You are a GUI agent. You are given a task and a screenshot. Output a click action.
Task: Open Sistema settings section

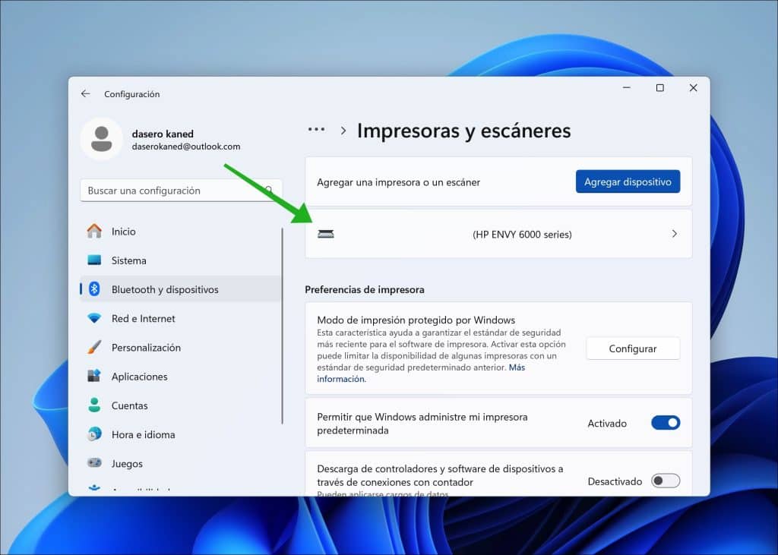pos(181,260)
